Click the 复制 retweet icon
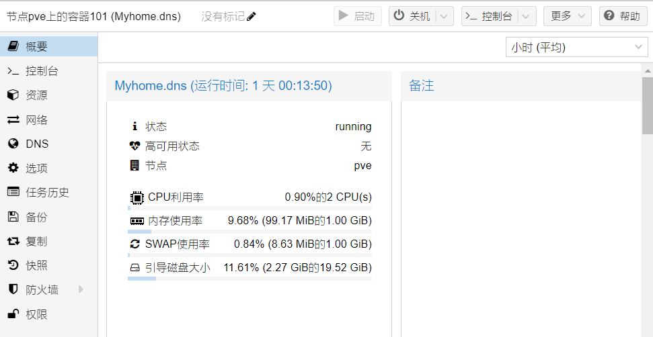This screenshot has height=337, width=653. pos(13,241)
